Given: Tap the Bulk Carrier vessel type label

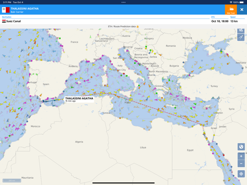Looking at the screenshot, I should coord(17,12).
